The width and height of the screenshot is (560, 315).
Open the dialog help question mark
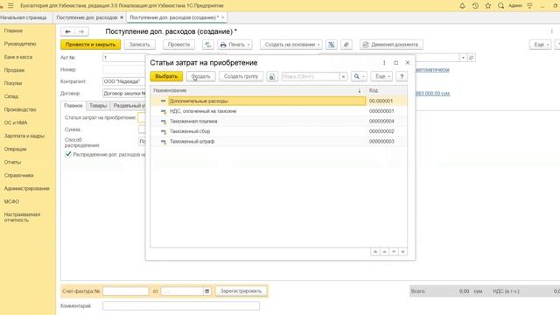(402, 76)
